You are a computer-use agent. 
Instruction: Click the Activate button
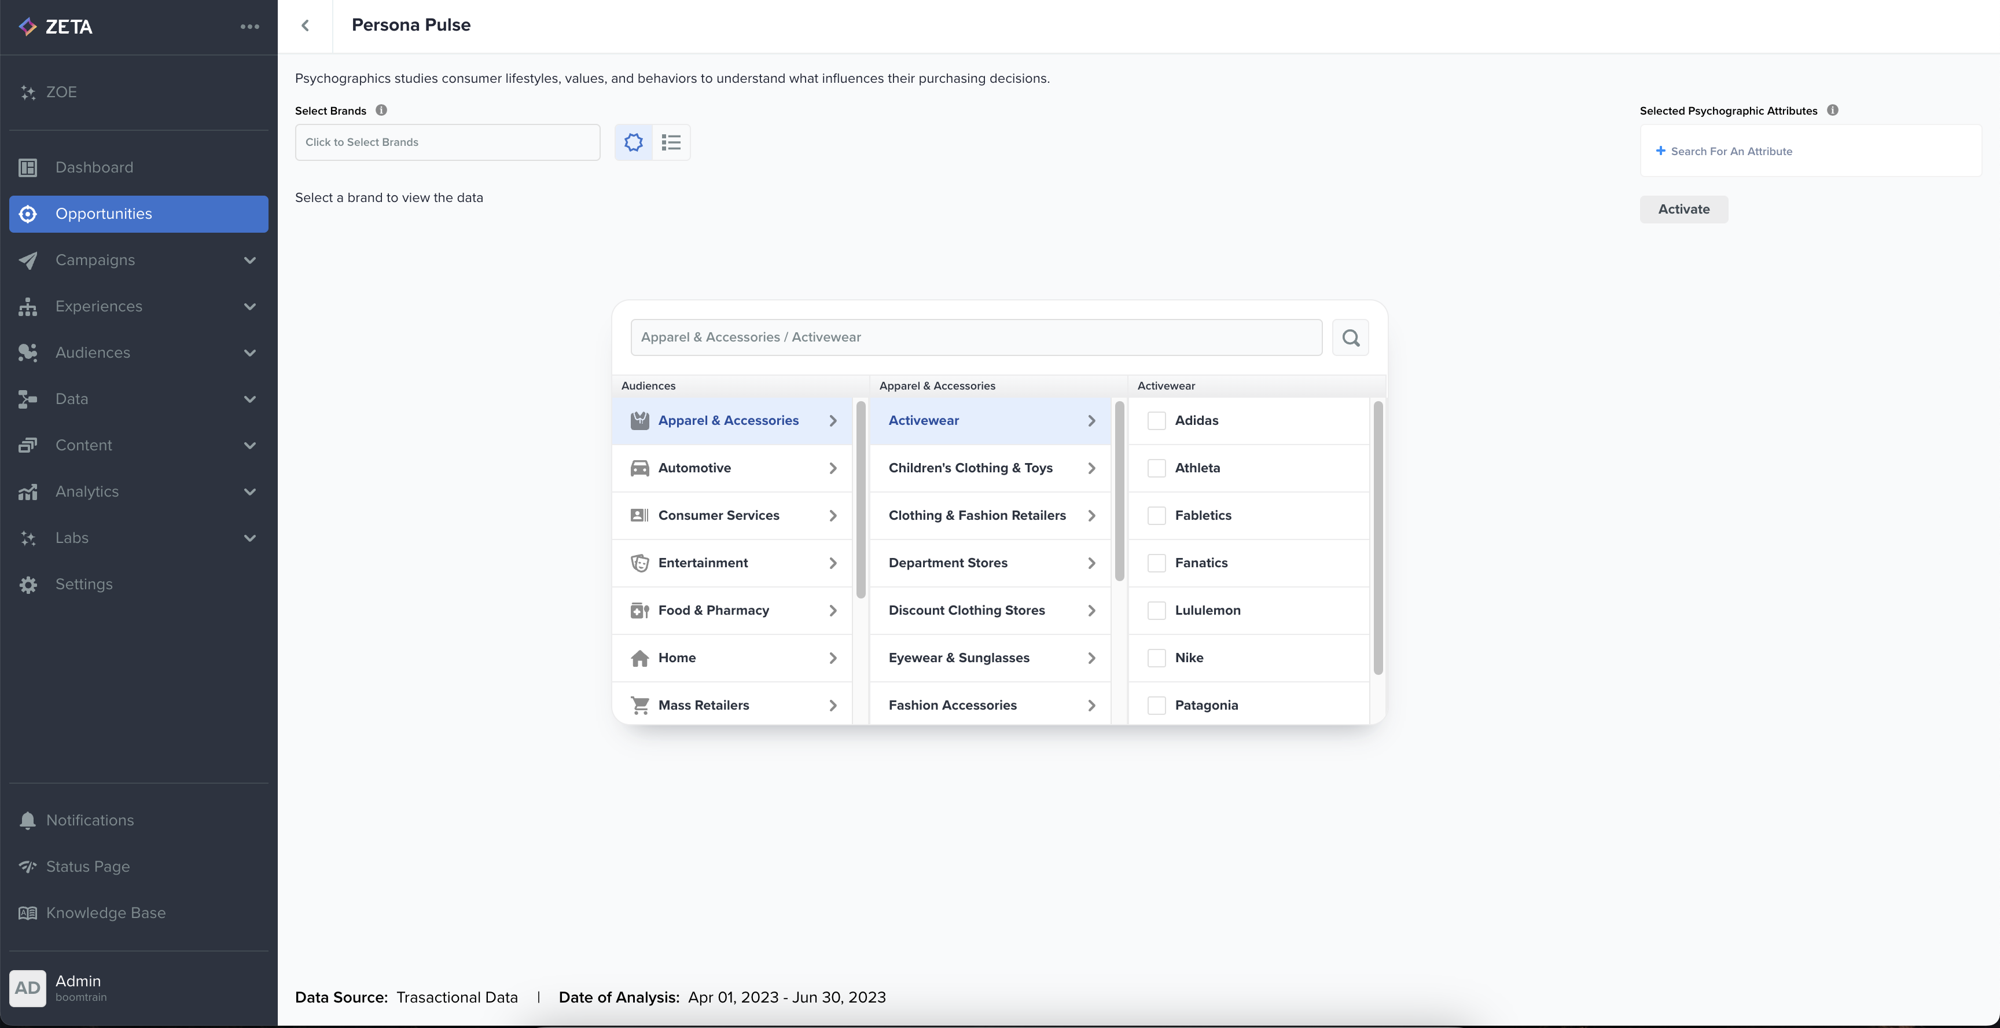(1683, 210)
